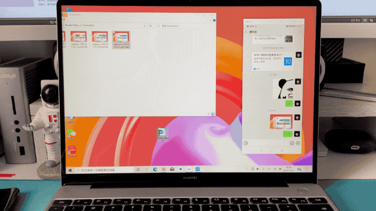This screenshot has height=211, width=376.
Task: Click Huawei Share in address breadcrumb
Action: tap(71, 25)
